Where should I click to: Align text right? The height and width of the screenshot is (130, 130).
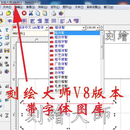pos(40,21)
